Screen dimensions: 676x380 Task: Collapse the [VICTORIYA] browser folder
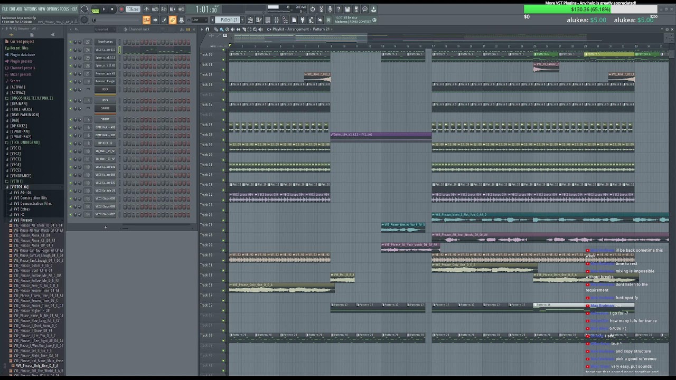click(x=20, y=187)
